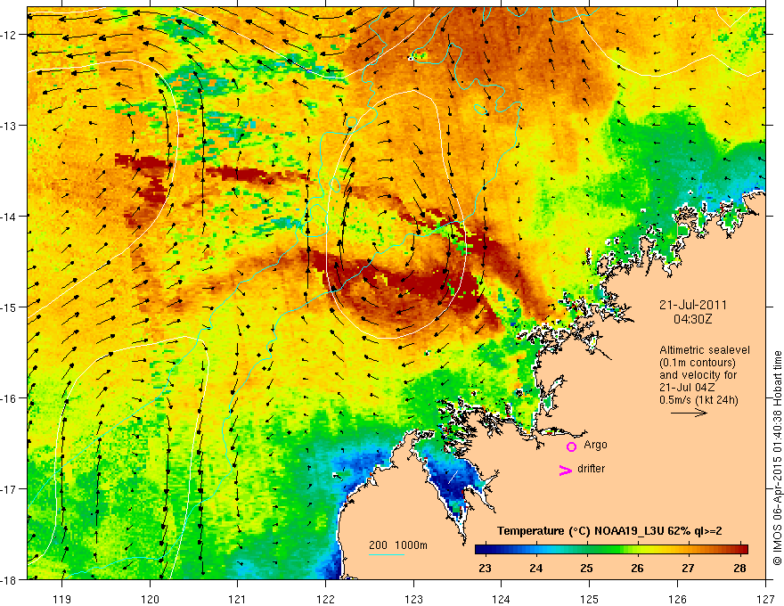Screen dimensions: 784x606
Task: Select the '21-Jul-2011' date text
Action: [693, 305]
